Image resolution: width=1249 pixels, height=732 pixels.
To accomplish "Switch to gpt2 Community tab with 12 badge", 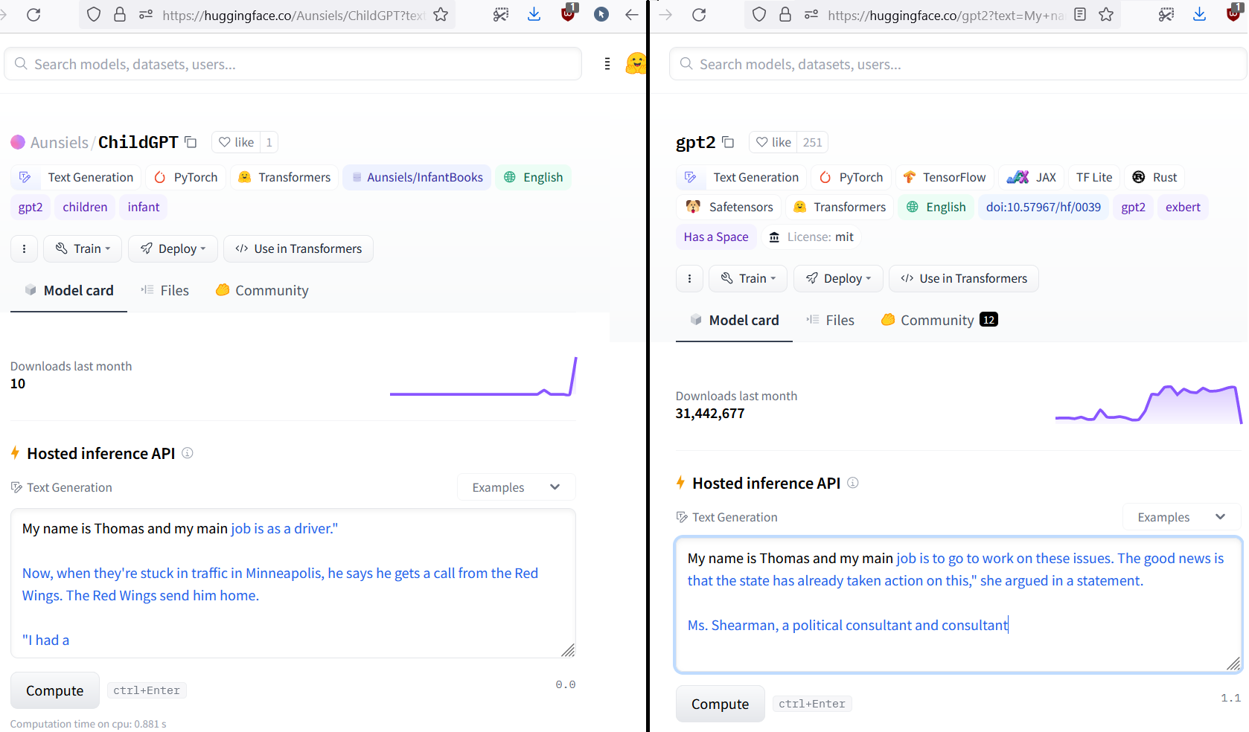I will tap(939, 320).
